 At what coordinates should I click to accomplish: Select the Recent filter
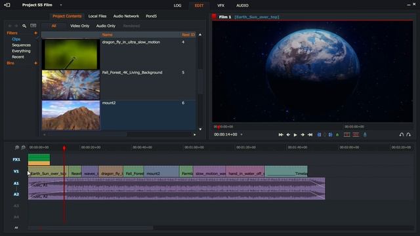click(x=18, y=57)
